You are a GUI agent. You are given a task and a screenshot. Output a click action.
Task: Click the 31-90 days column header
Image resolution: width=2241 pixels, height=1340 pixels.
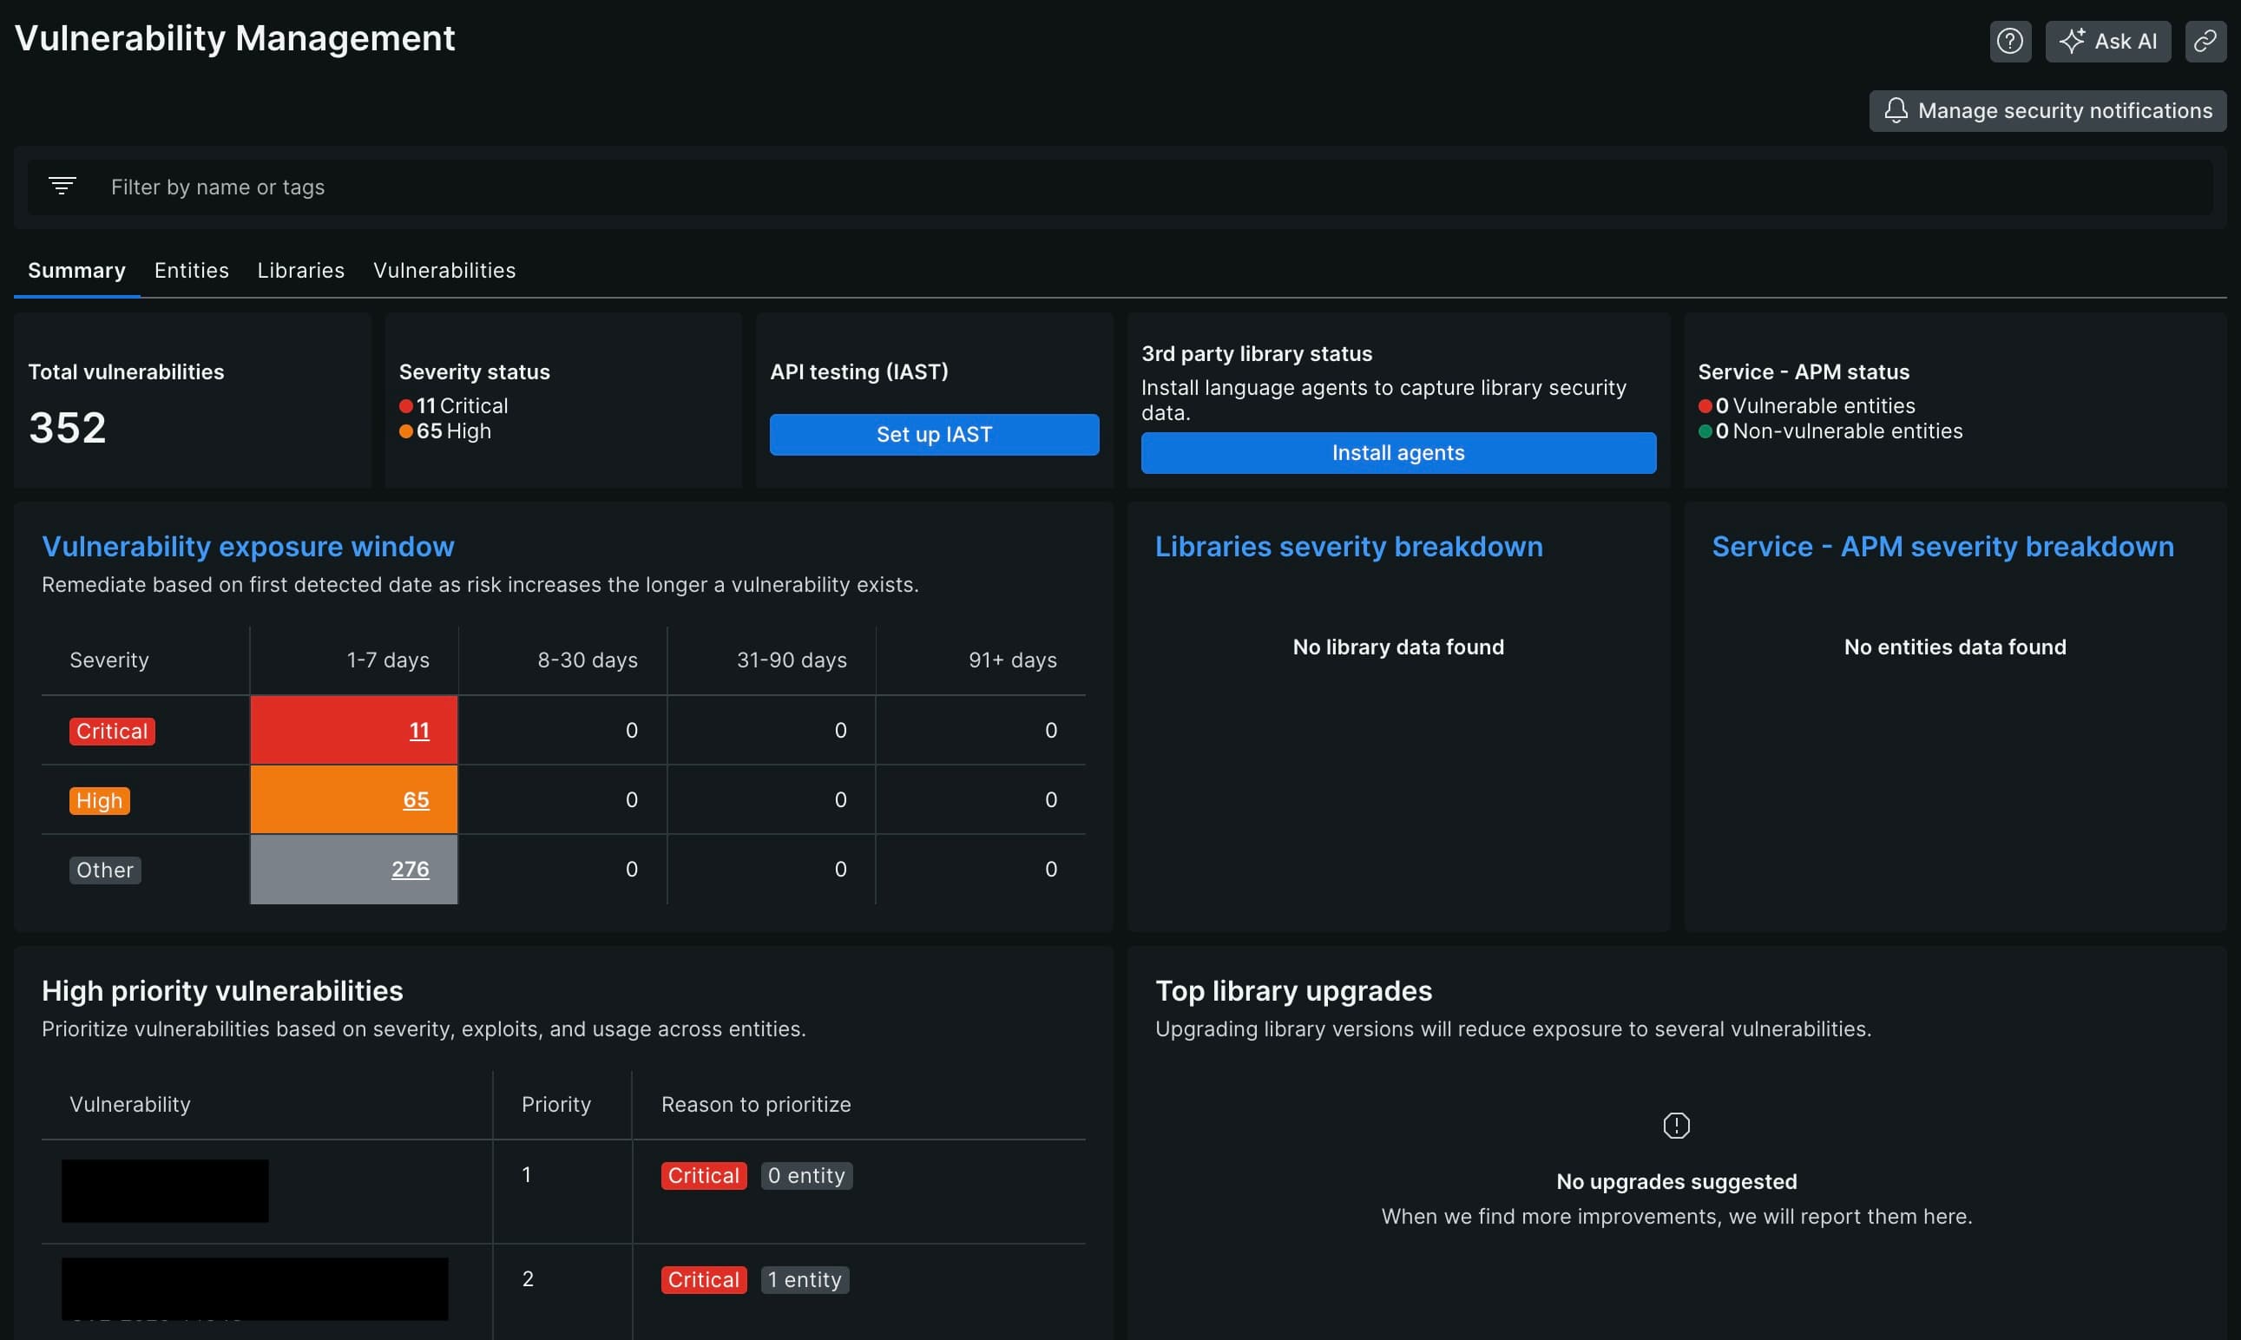coord(792,660)
